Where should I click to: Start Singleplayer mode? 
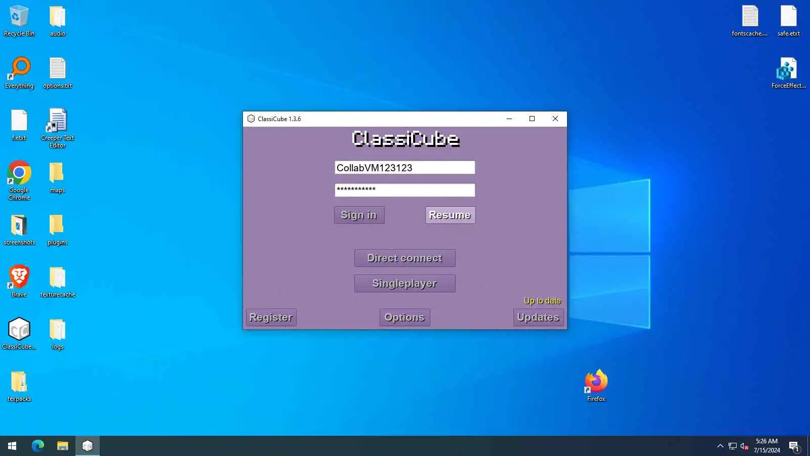(404, 283)
